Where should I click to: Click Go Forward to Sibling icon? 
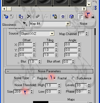tap(93, 17)
